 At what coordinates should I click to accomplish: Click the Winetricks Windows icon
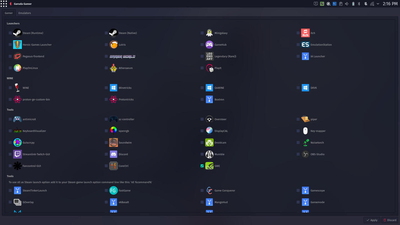pyautogui.click(x=113, y=87)
